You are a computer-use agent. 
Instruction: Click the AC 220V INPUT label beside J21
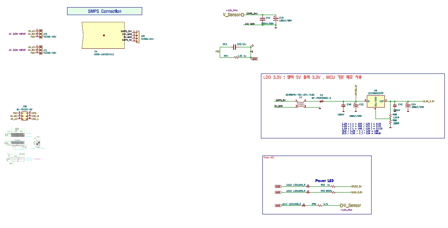tap(17, 50)
